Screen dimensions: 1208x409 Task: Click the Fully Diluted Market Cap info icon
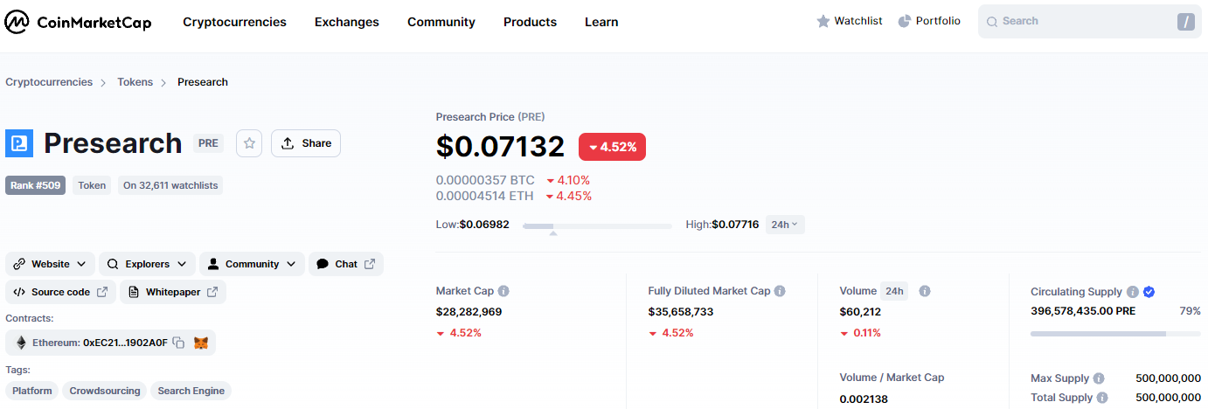pos(780,291)
